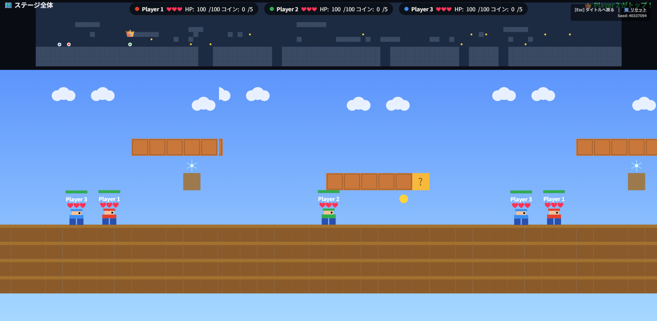Click the hearts in Player 1's status pill

click(174, 9)
